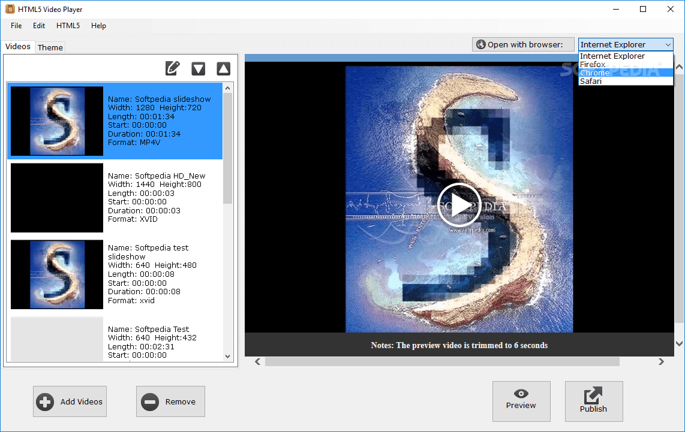
Task: Click text 'Length: 00:02:31'
Action: (141, 346)
